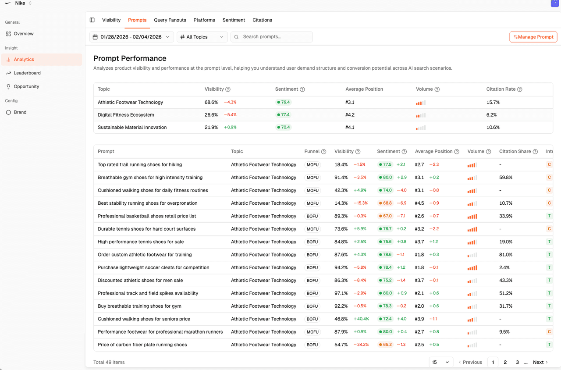
Task: Open the 15 per page size dropdown
Action: click(441, 363)
